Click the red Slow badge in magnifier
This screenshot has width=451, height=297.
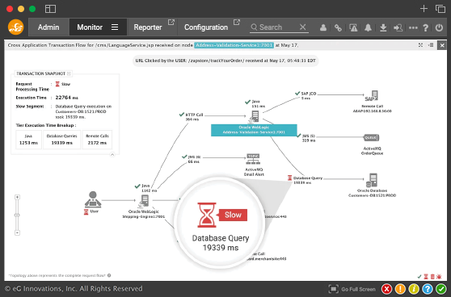[x=233, y=215]
